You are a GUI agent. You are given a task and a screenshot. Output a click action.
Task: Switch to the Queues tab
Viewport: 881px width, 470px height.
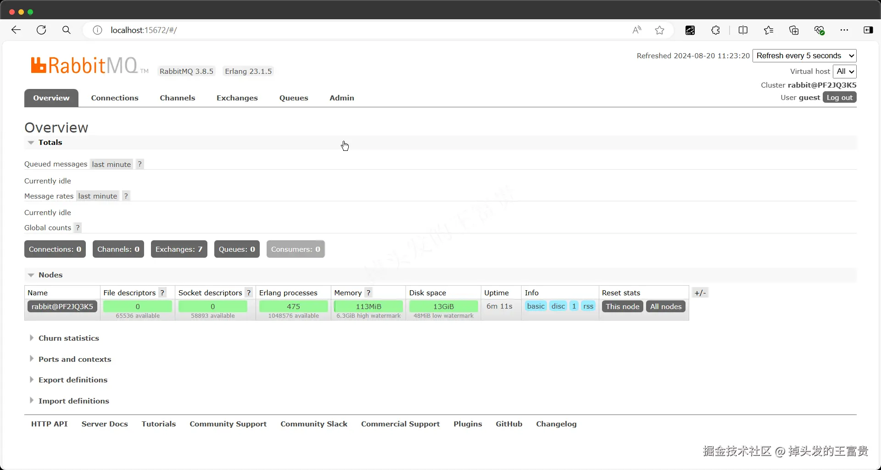[x=294, y=98]
